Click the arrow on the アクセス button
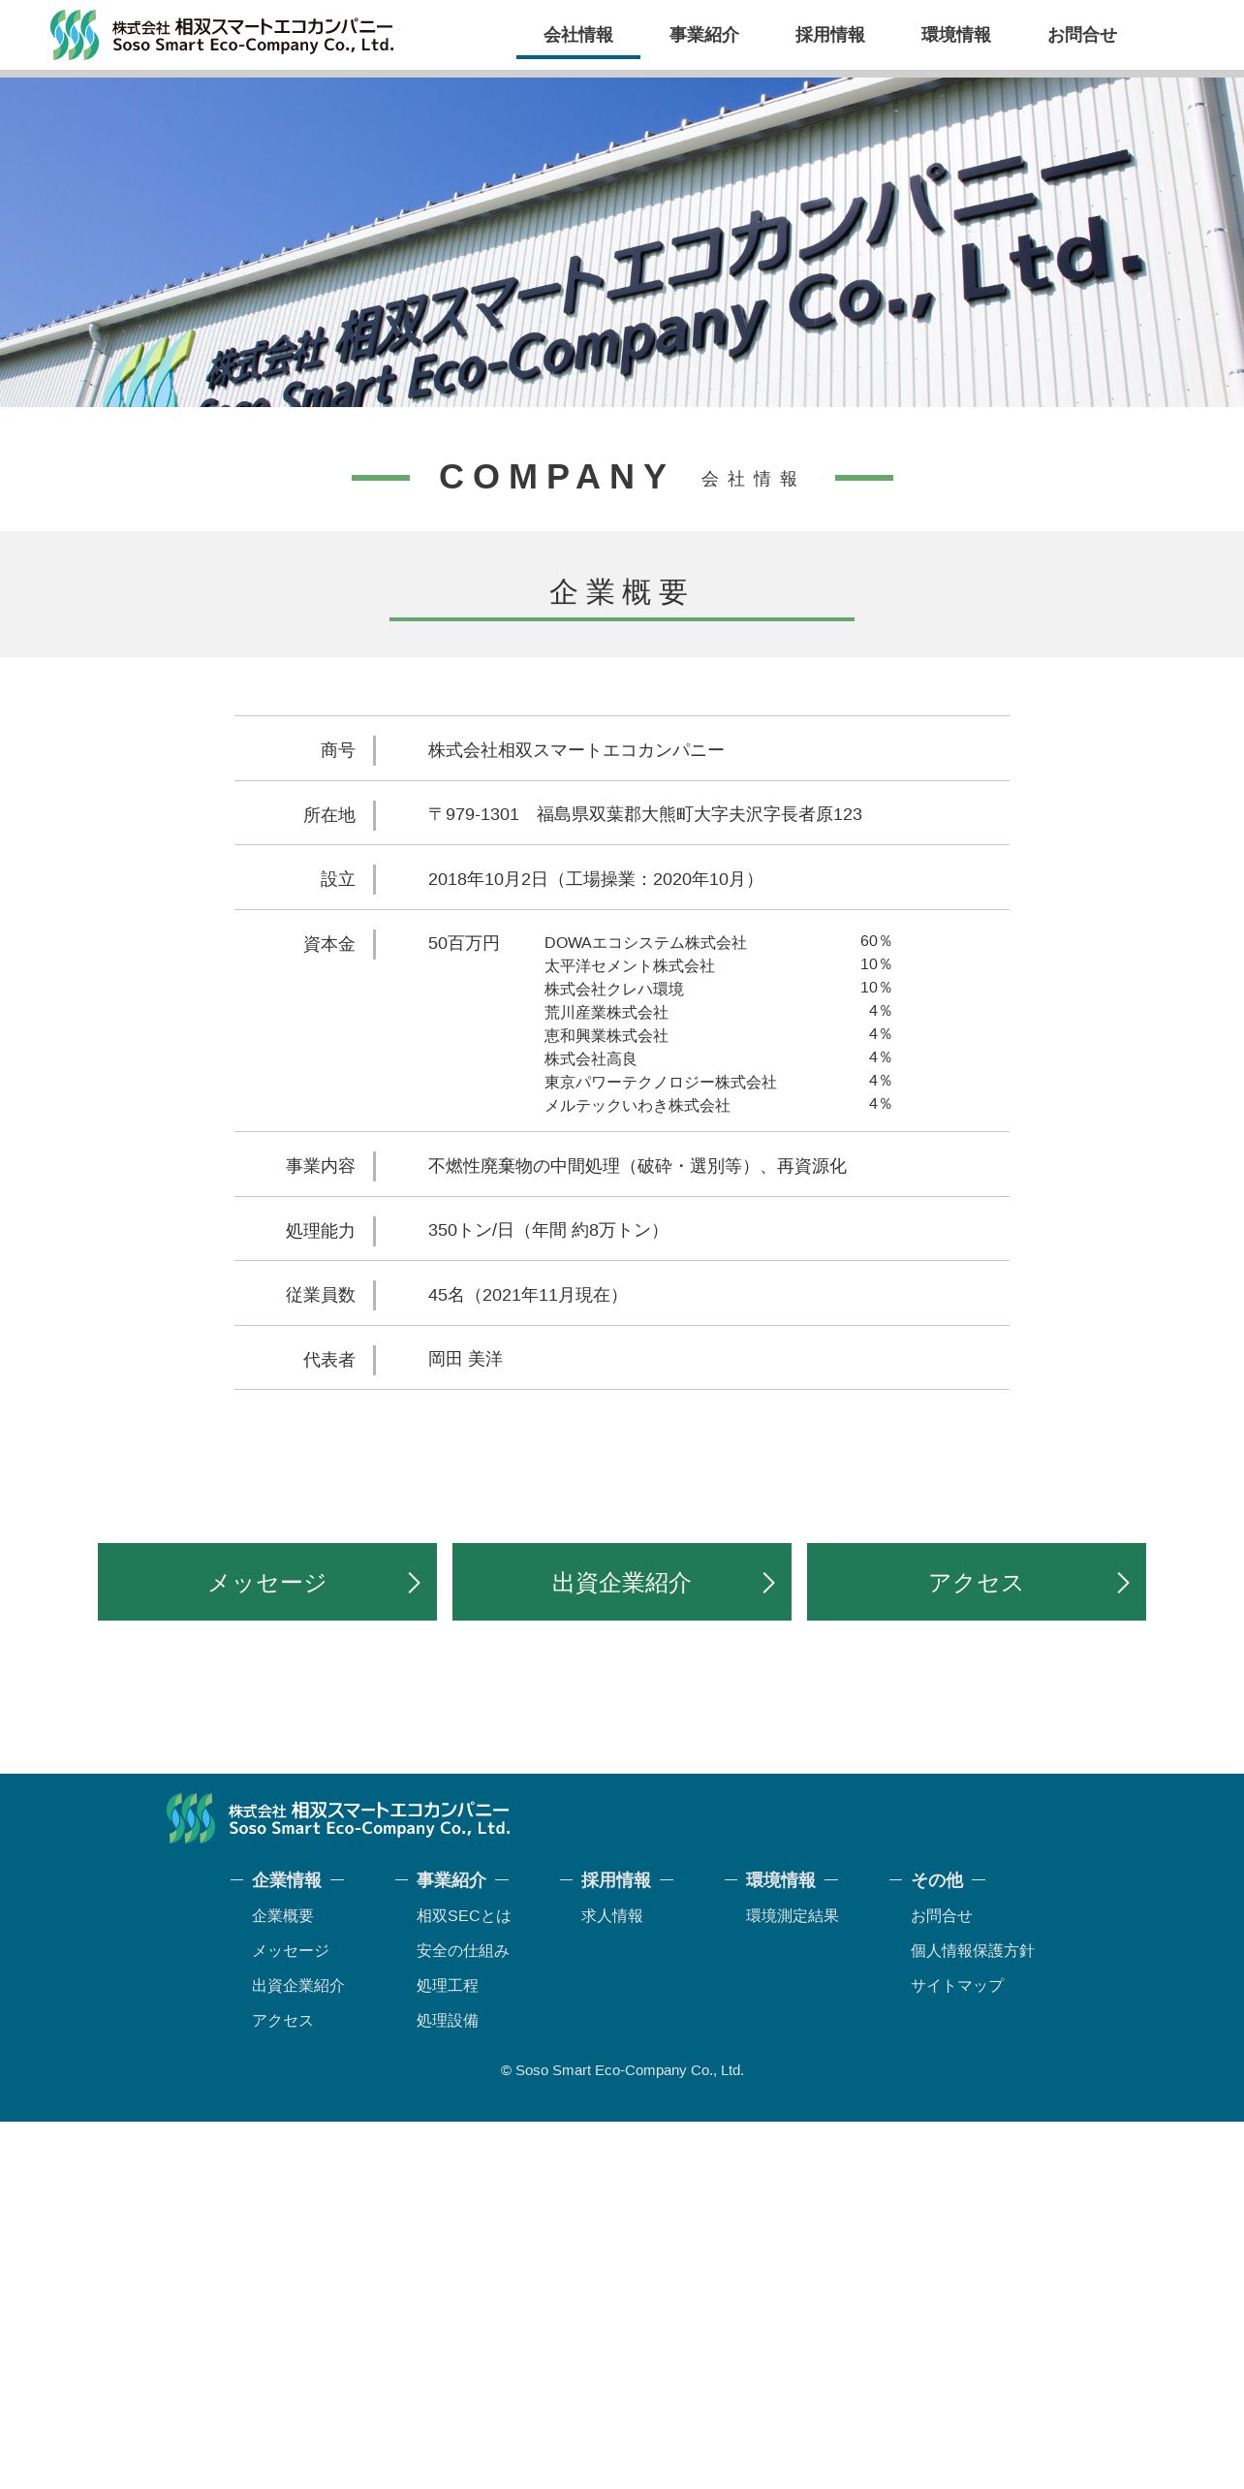This screenshot has width=1244, height=2489. [1124, 1582]
